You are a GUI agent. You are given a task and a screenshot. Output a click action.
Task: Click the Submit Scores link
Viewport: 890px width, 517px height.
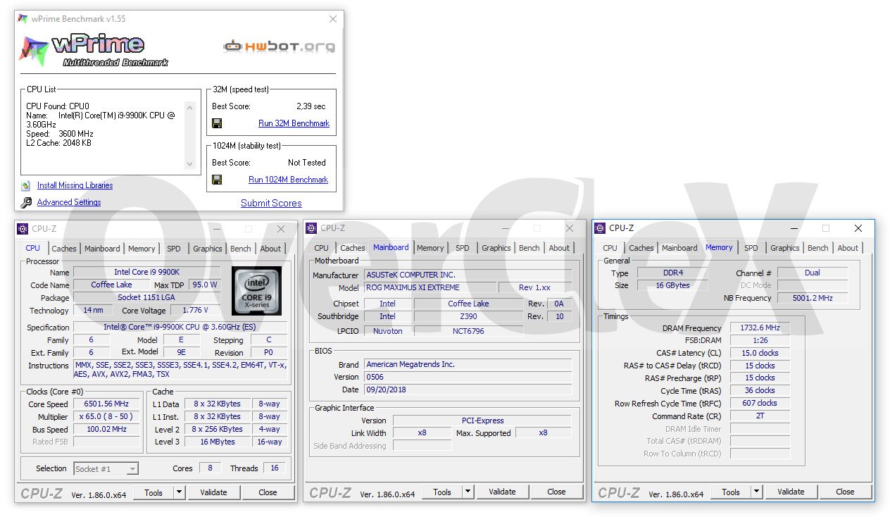point(271,203)
